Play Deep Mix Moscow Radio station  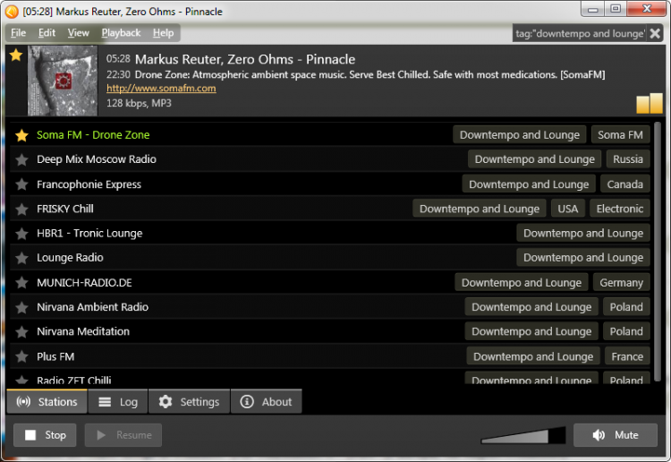point(97,159)
